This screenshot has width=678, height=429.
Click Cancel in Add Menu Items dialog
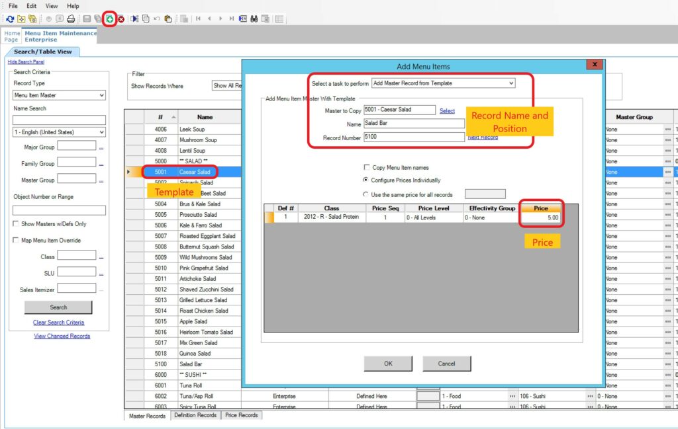tap(446, 364)
